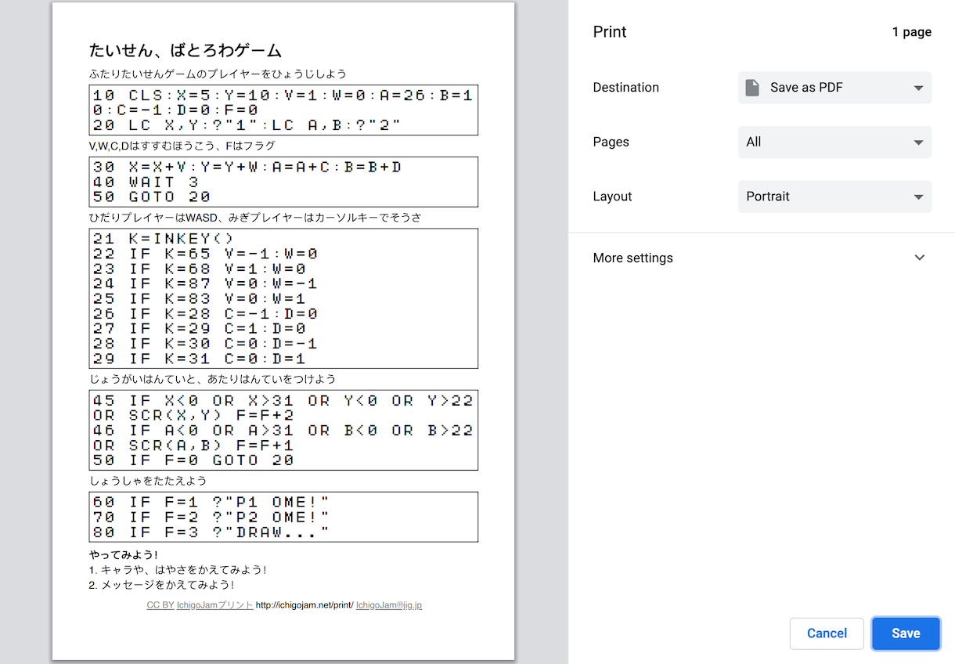The height and width of the screenshot is (664, 955).
Task: Click the code block starting with 10 CLS
Action: (283, 110)
